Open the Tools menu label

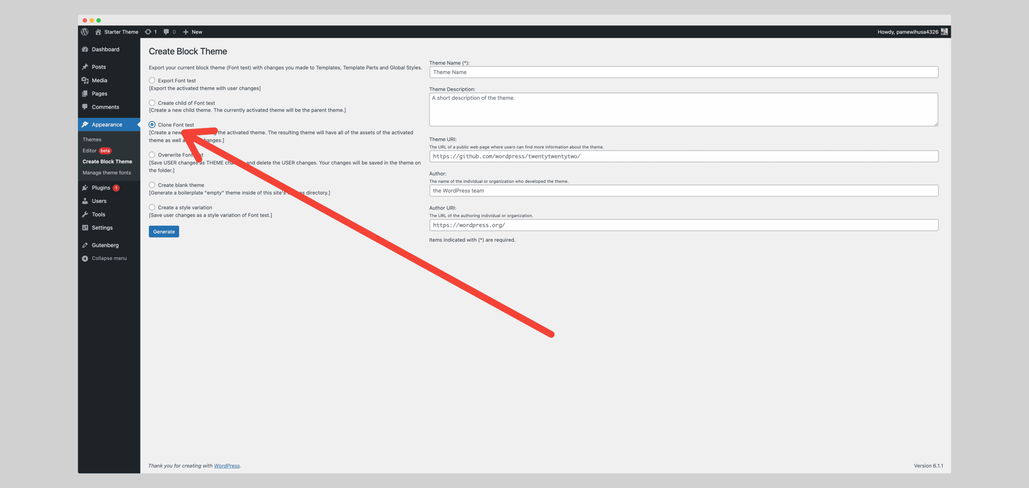pos(98,214)
